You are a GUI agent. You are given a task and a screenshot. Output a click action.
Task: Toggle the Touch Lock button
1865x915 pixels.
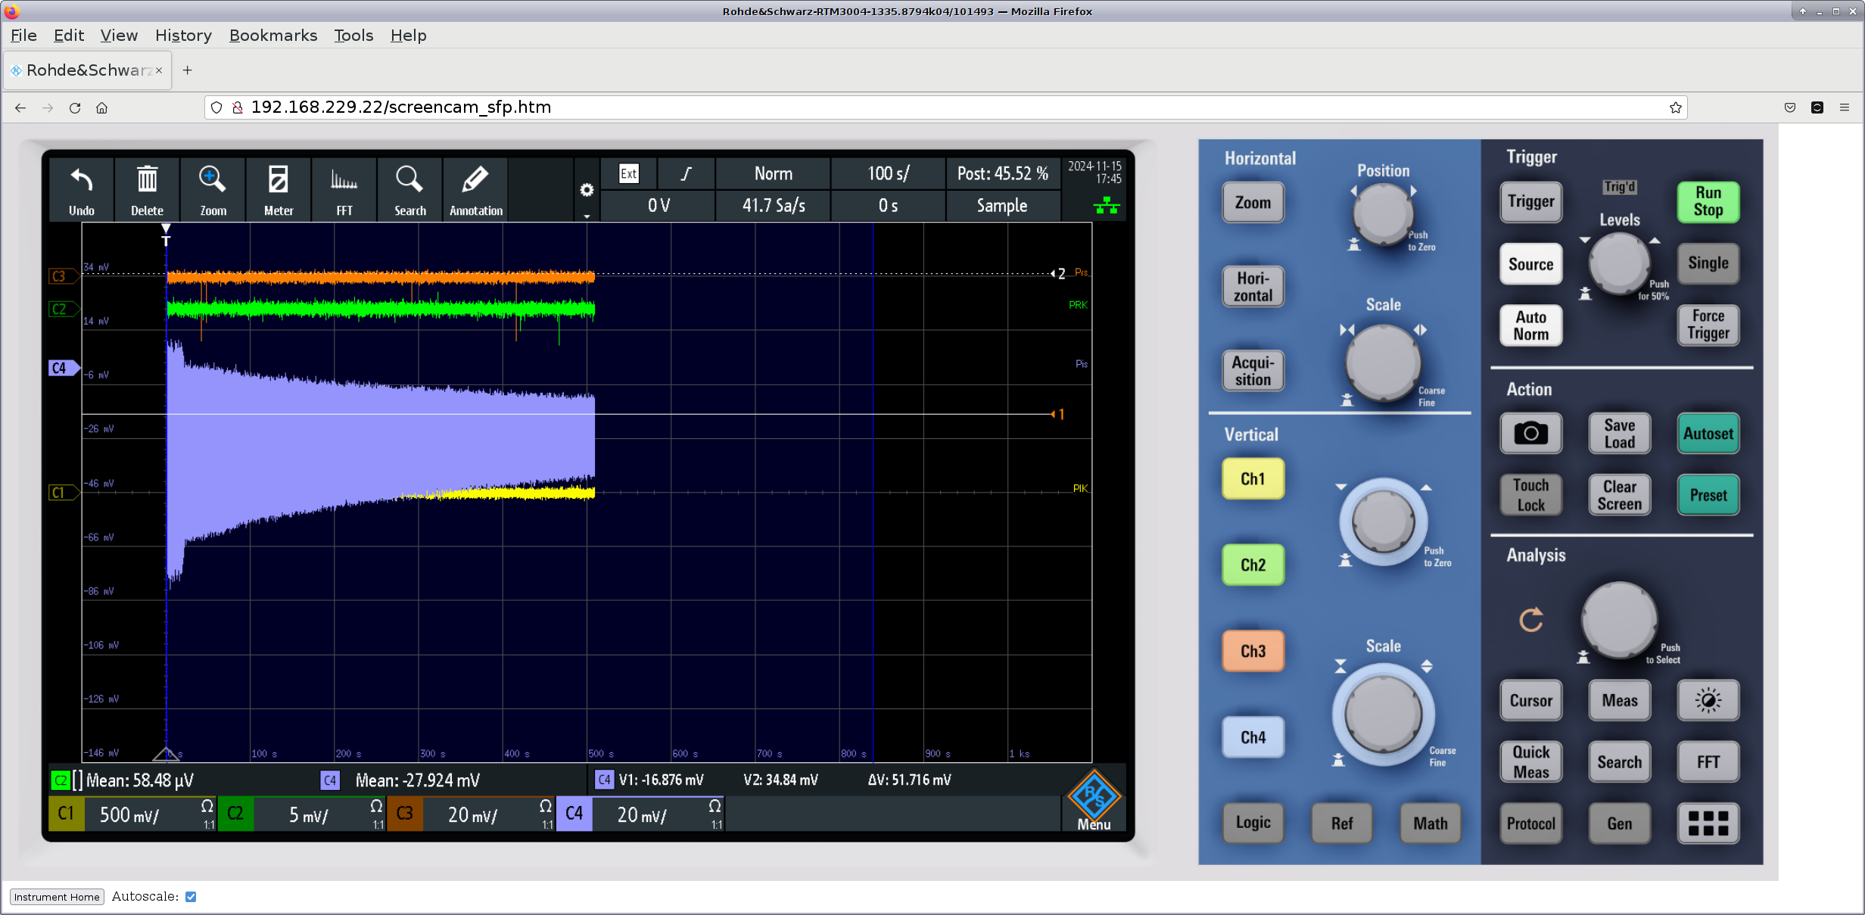(x=1530, y=495)
